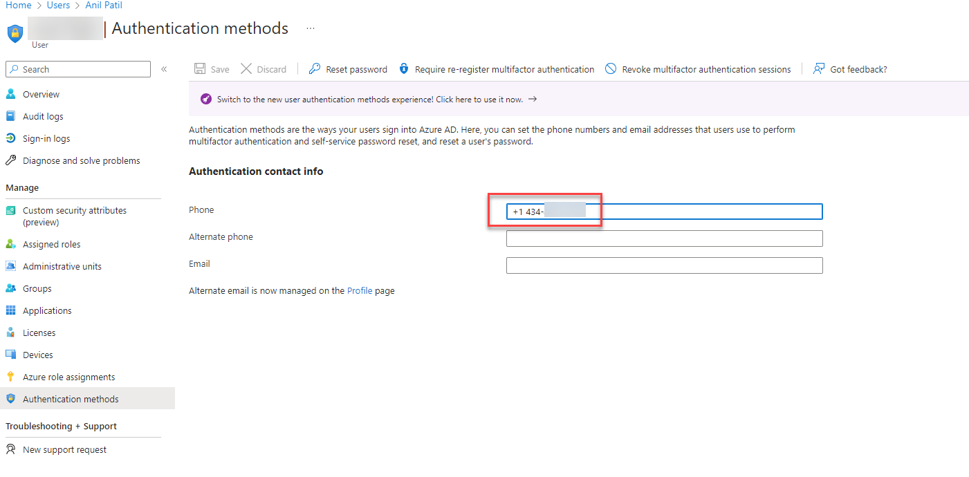Go to Home via the breadcrumb

[x=17, y=5]
